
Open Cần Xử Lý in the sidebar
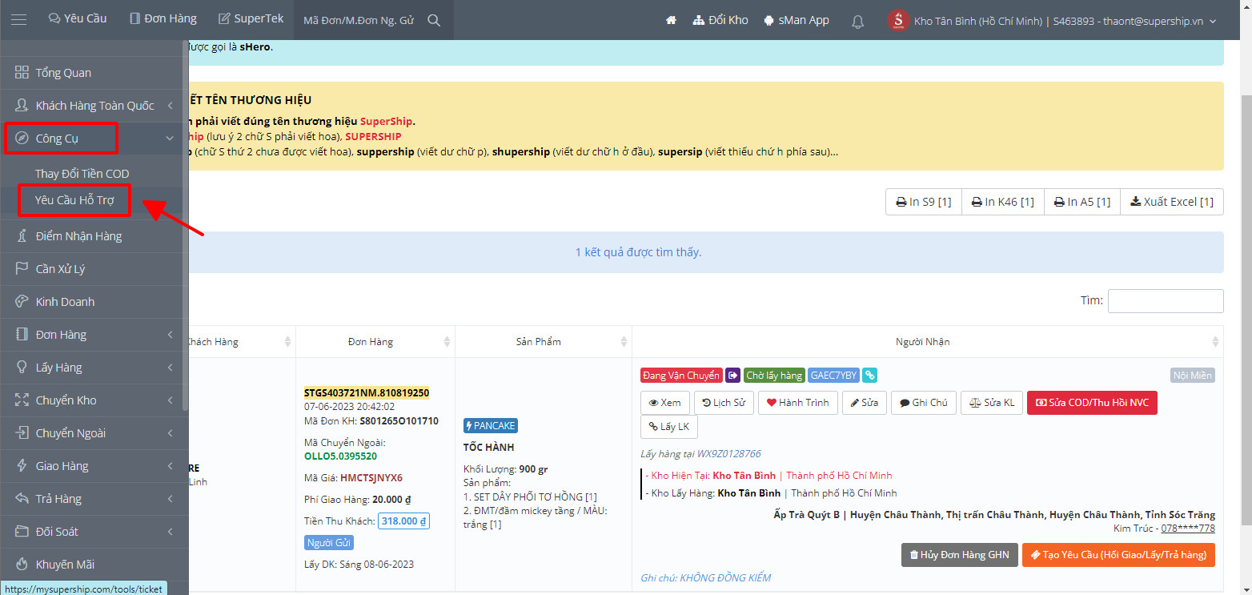tap(94, 269)
